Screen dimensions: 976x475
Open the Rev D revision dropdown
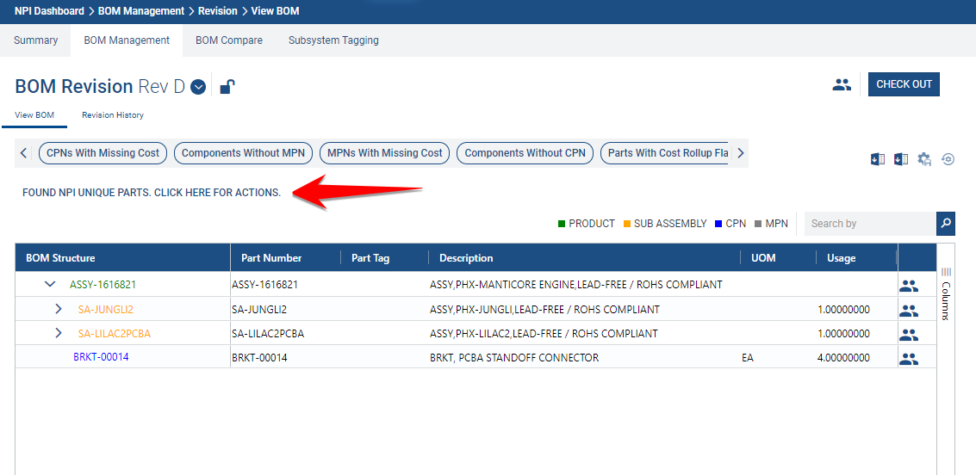(198, 87)
